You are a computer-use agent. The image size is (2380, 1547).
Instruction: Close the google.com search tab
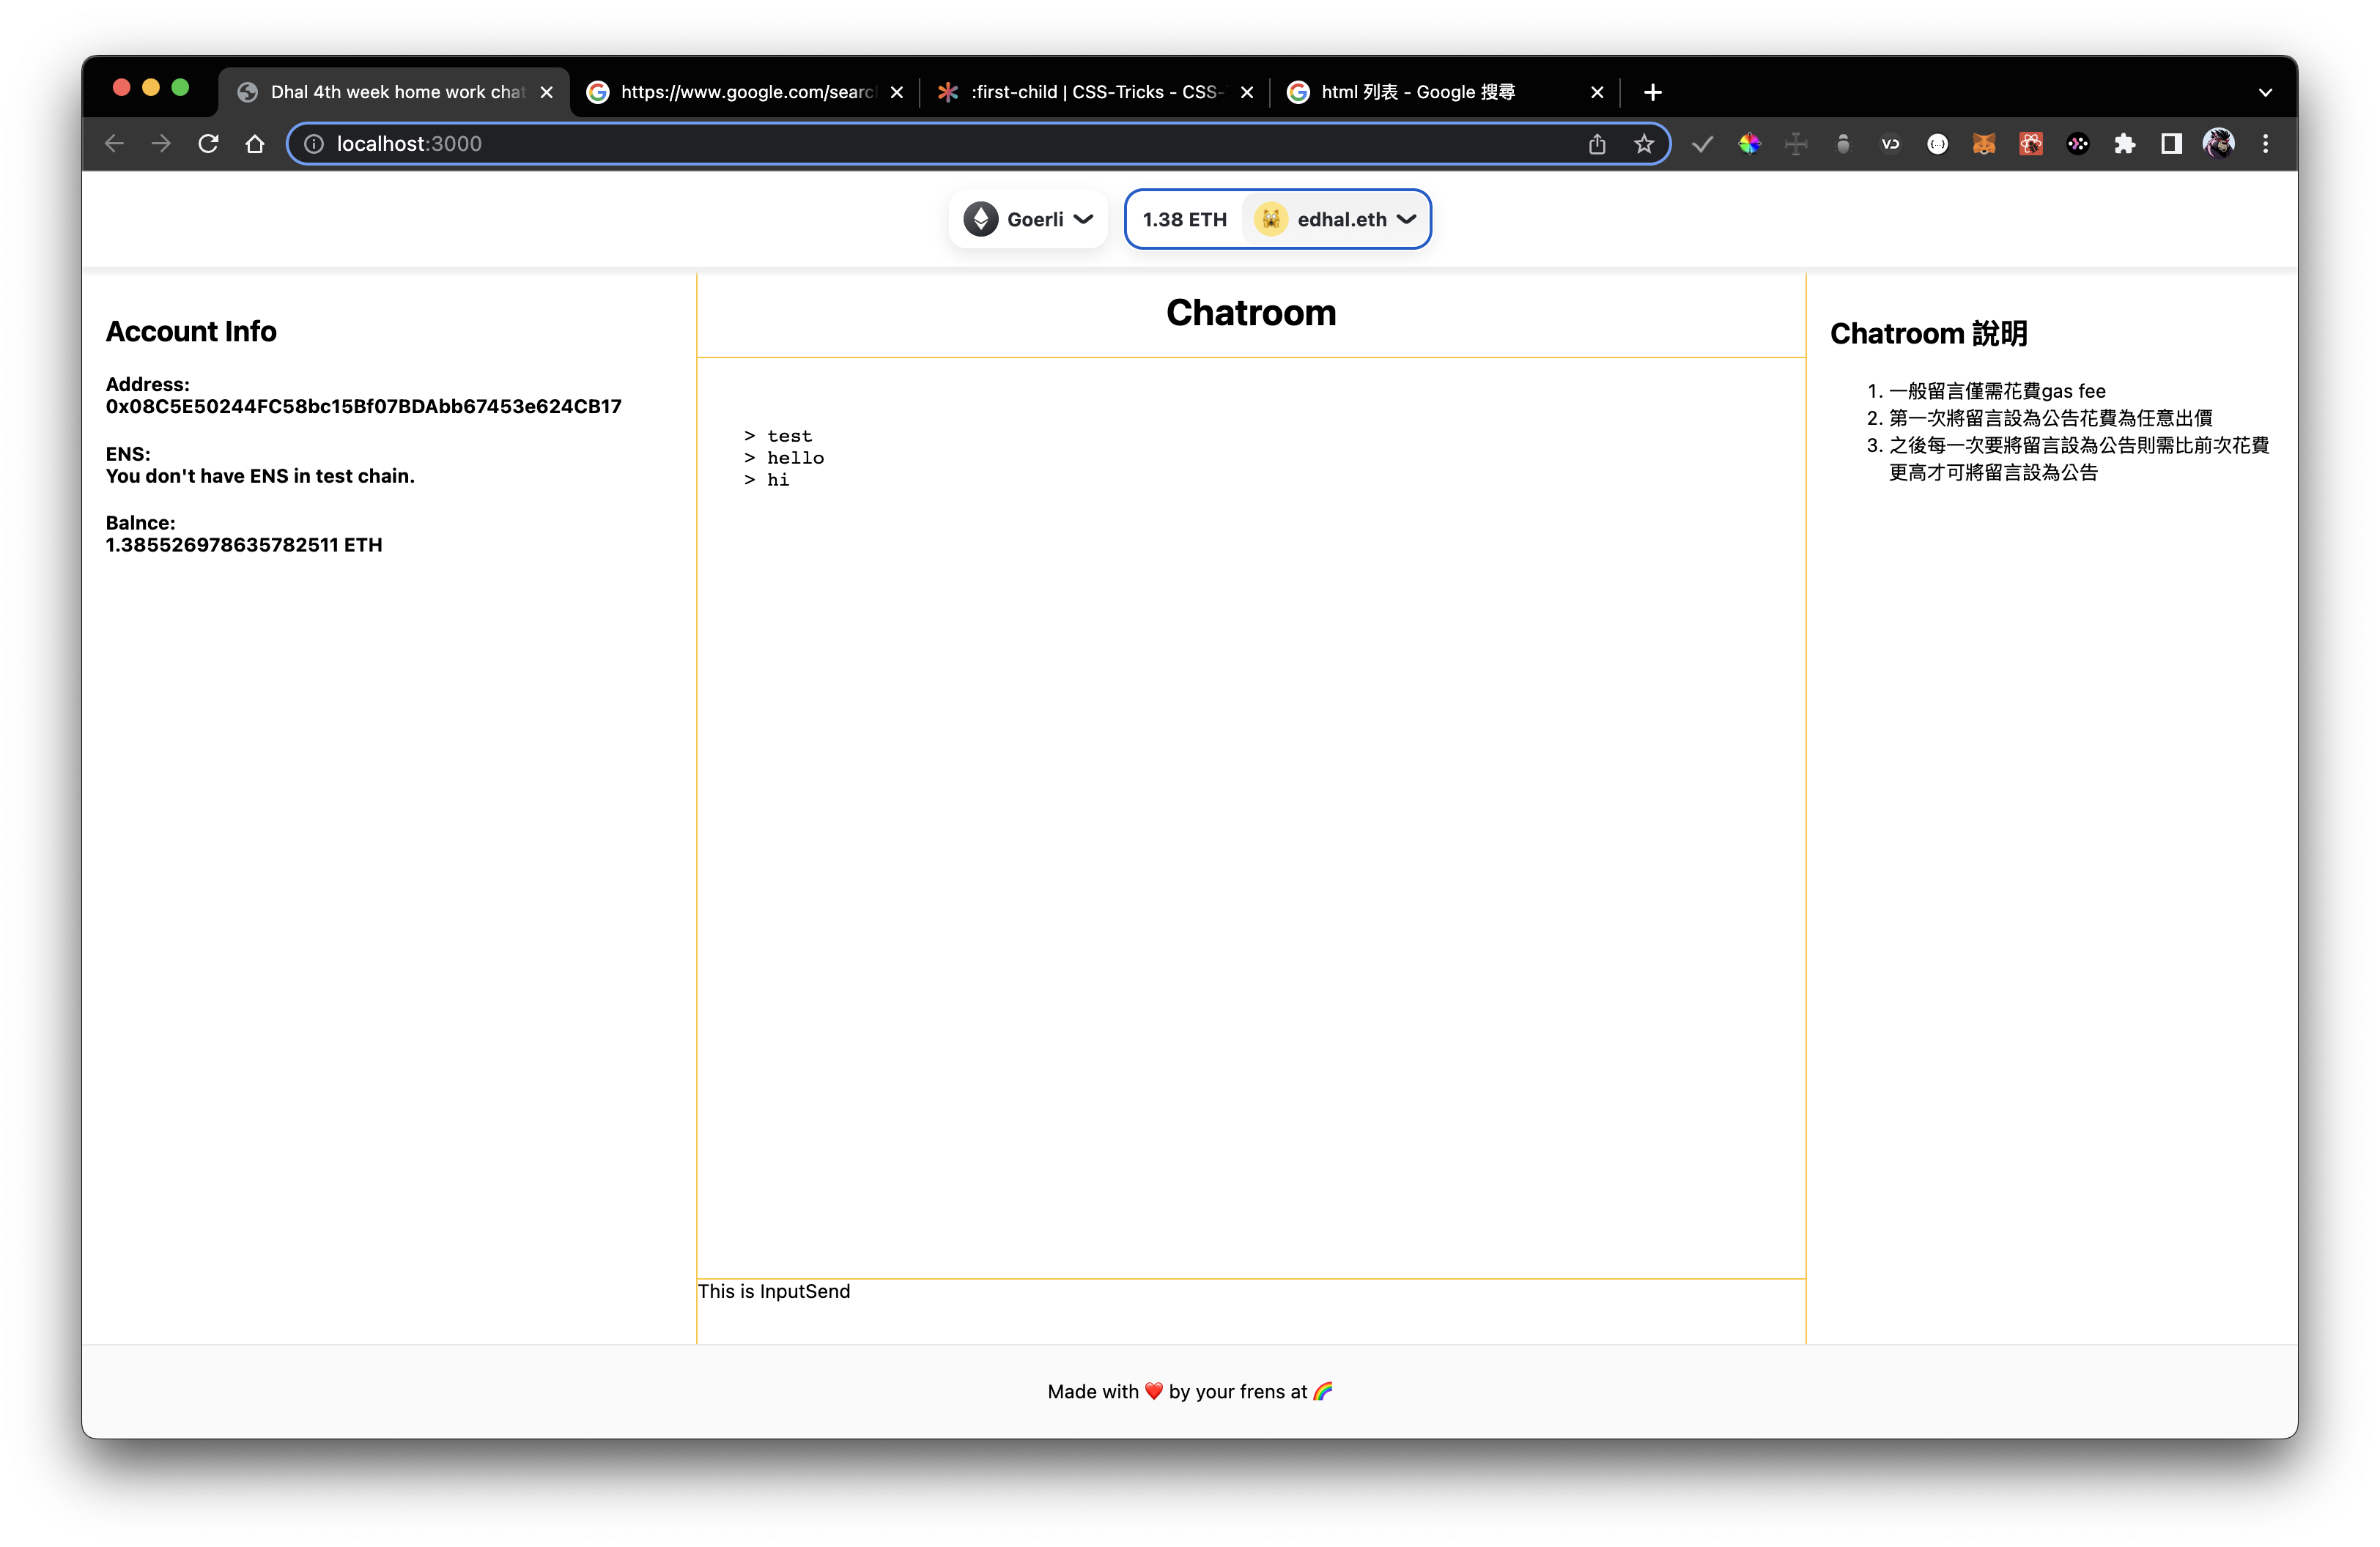coord(897,92)
